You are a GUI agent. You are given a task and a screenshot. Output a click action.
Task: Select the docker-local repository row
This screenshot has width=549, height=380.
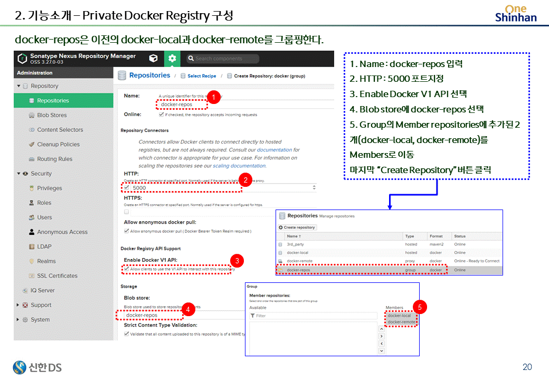(x=390, y=253)
